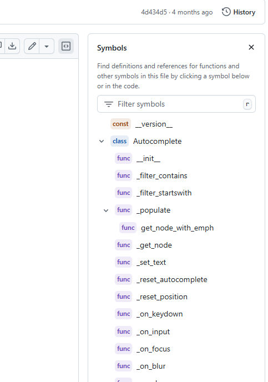Collapse the _populate function node

(x=106, y=210)
